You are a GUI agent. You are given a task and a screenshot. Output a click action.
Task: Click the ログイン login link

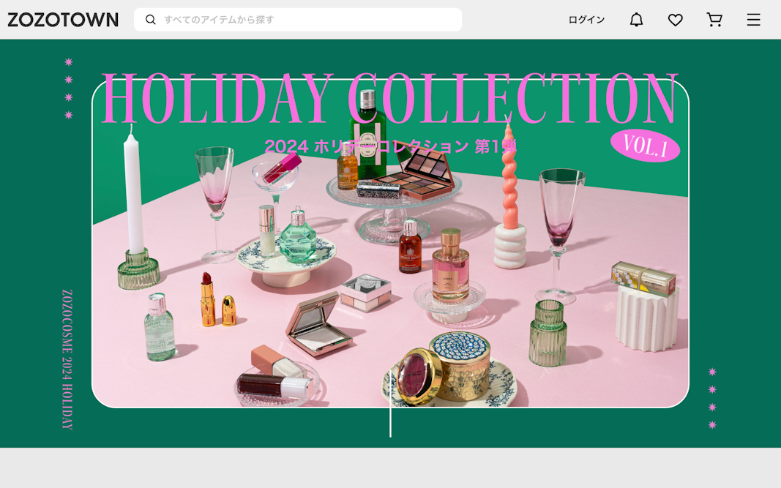pyautogui.click(x=586, y=20)
